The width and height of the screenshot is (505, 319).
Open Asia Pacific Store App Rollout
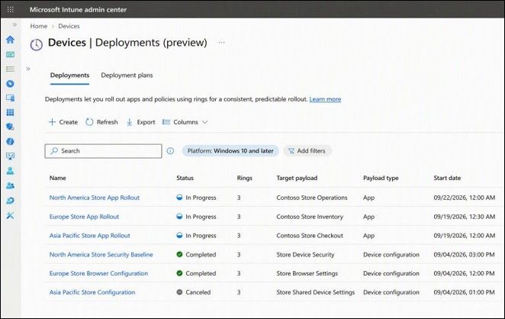click(x=89, y=236)
